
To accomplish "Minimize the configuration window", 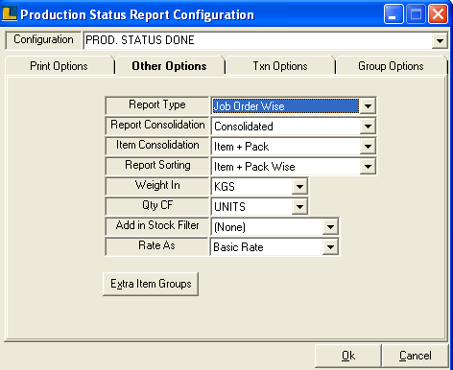I will point(393,14).
